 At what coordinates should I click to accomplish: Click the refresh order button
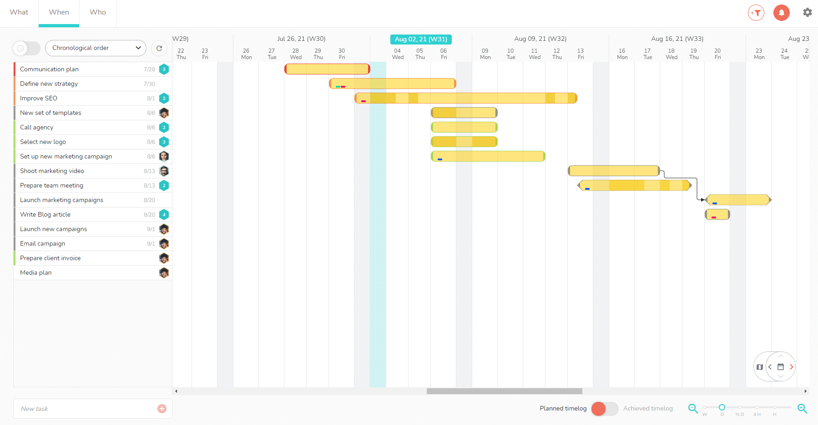point(159,48)
